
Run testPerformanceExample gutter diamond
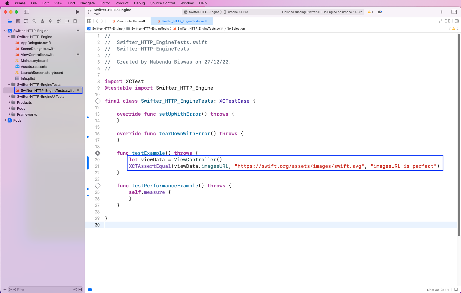click(x=98, y=186)
